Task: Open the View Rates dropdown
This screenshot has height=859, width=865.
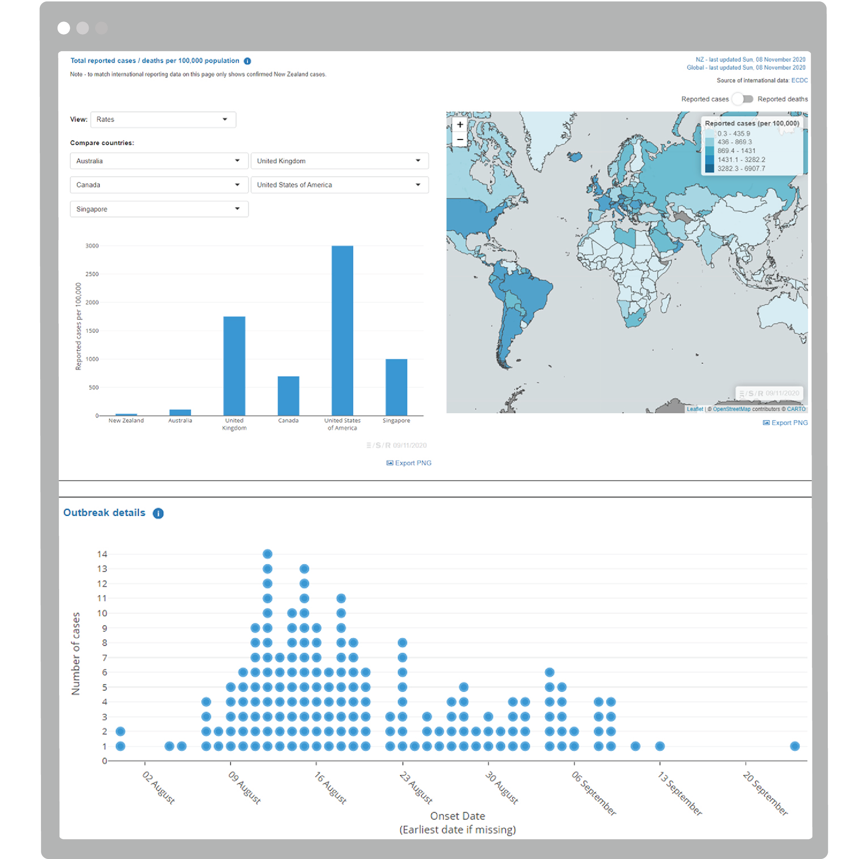Action: click(x=163, y=119)
